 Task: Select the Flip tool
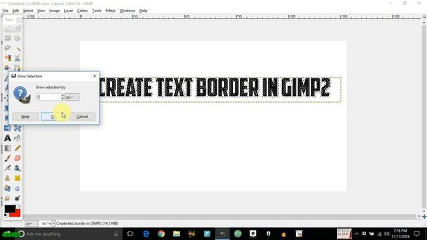point(7,128)
